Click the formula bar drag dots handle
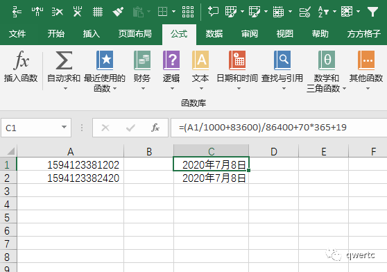 [82, 128]
